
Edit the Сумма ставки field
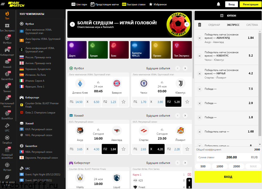228,157
